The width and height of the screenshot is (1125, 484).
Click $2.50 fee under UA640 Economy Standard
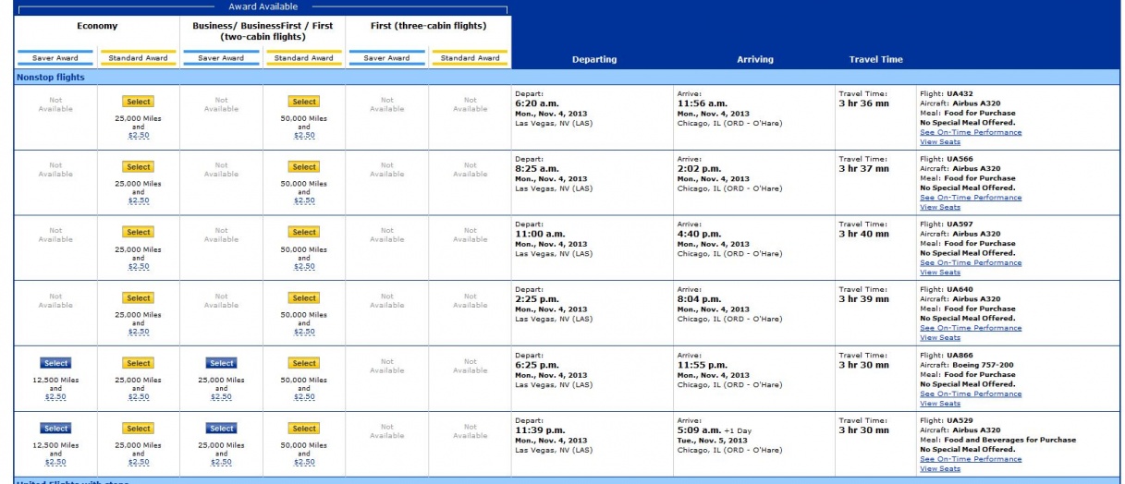pos(139,332)
